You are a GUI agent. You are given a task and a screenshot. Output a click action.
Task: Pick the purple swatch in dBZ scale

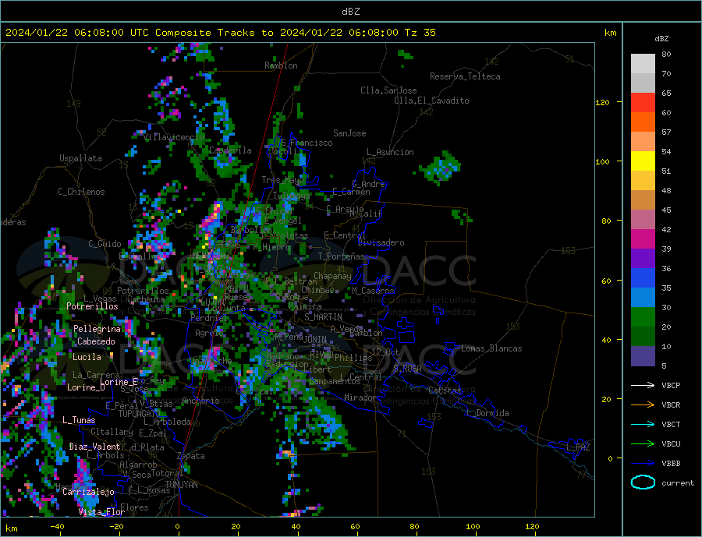click(x=643, y=259)
